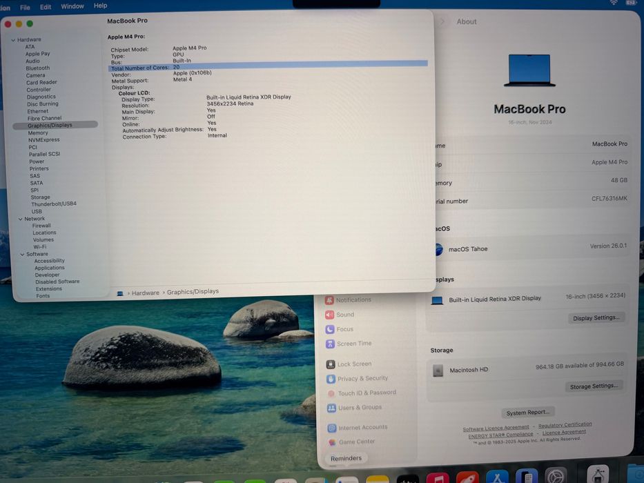Select Card Reader in the sidebar
Screen dimensions: 644x483
(41, 83)
